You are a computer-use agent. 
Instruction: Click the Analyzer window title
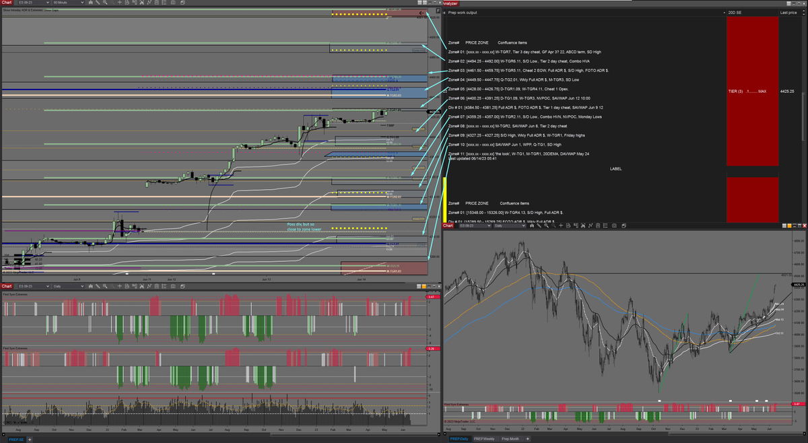tap(450, 3)
